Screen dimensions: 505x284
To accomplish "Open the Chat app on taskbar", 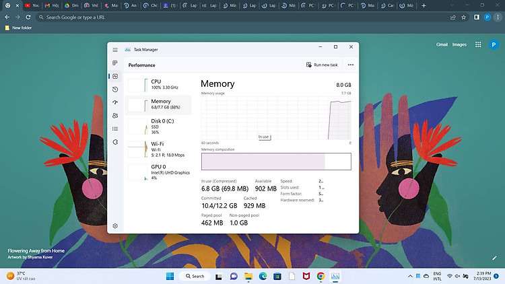I will tap(234, 276).
